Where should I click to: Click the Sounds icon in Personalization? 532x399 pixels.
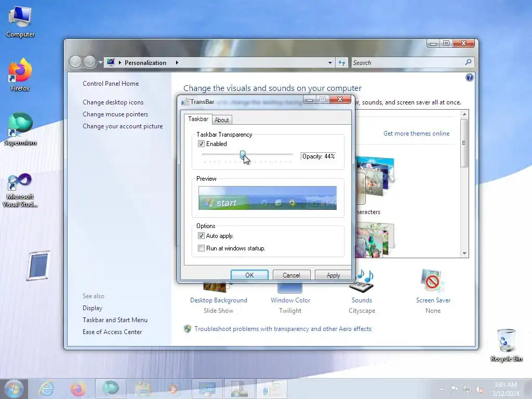click(x=362, y=281)
